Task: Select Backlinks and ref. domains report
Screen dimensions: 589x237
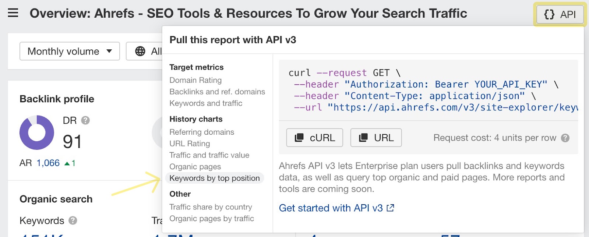Action: 217,92
